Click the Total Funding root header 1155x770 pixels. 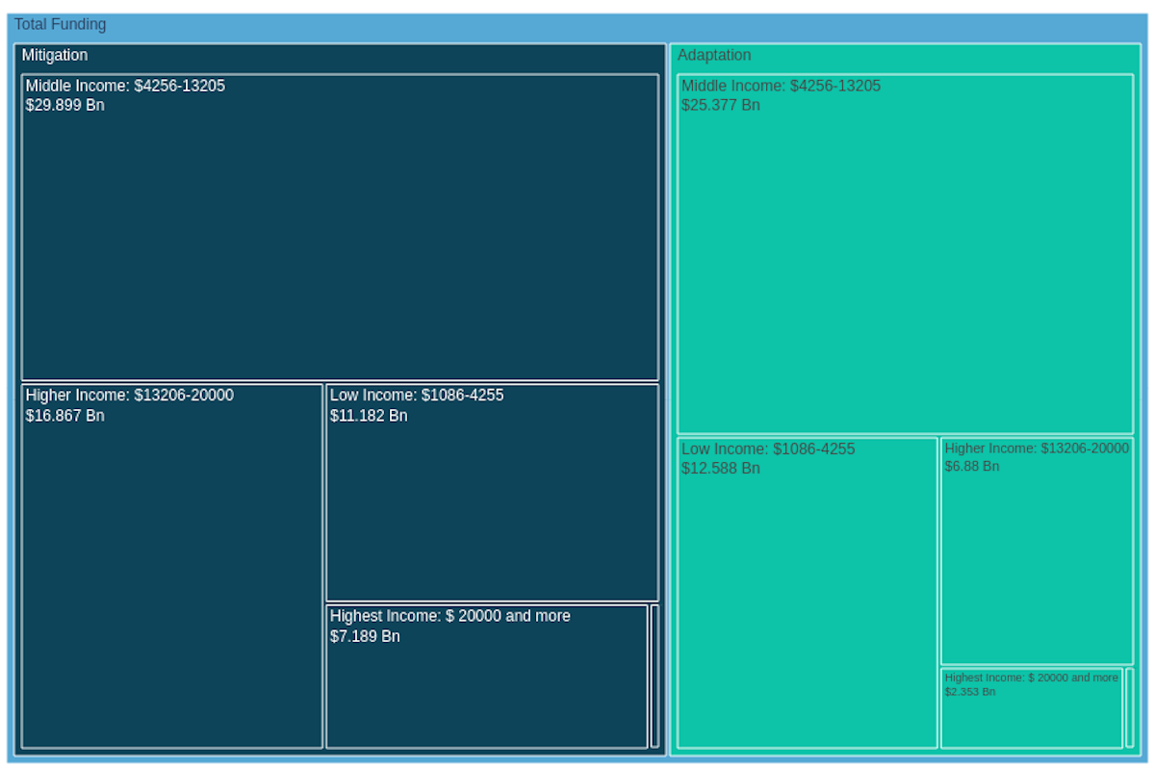point(60,24)
